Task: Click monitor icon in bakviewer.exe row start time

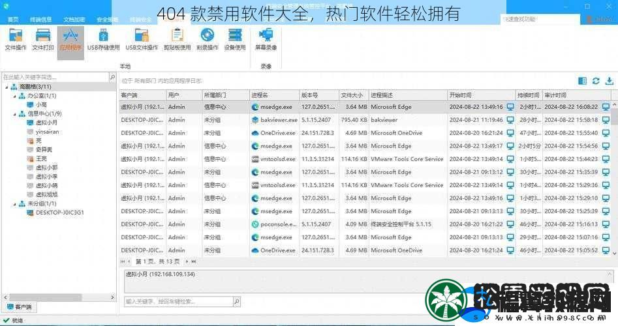Action: (x=510, y=120)
